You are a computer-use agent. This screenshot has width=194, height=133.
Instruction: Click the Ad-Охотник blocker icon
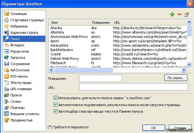[x=7, y=70]
